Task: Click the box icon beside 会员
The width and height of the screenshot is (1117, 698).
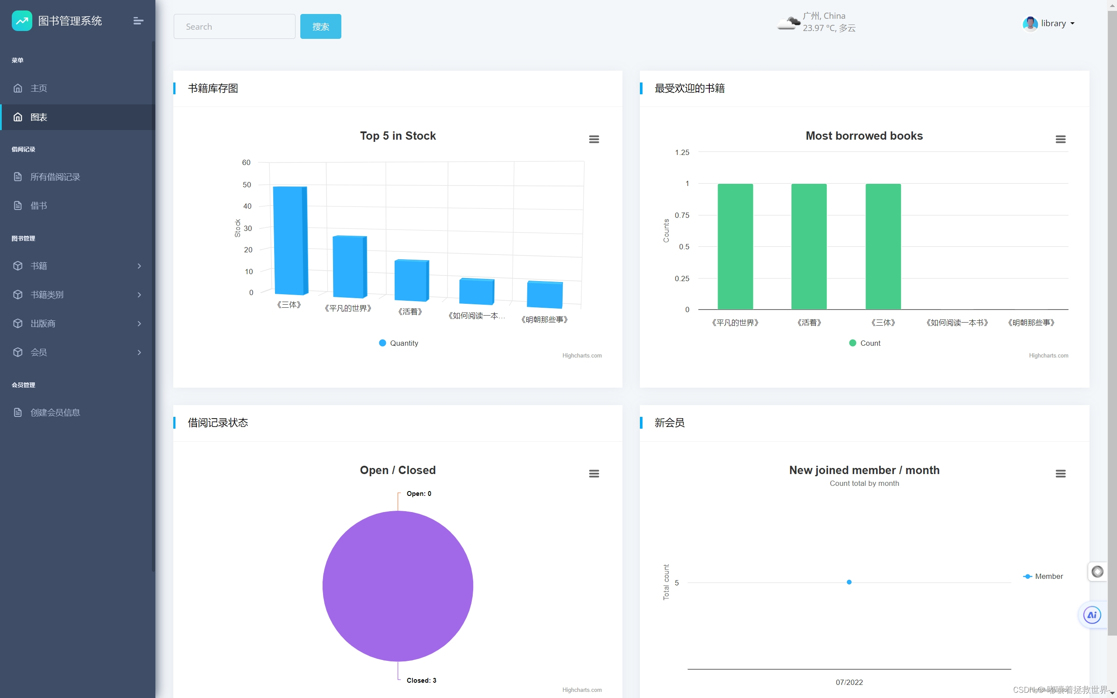Action: 17,352
